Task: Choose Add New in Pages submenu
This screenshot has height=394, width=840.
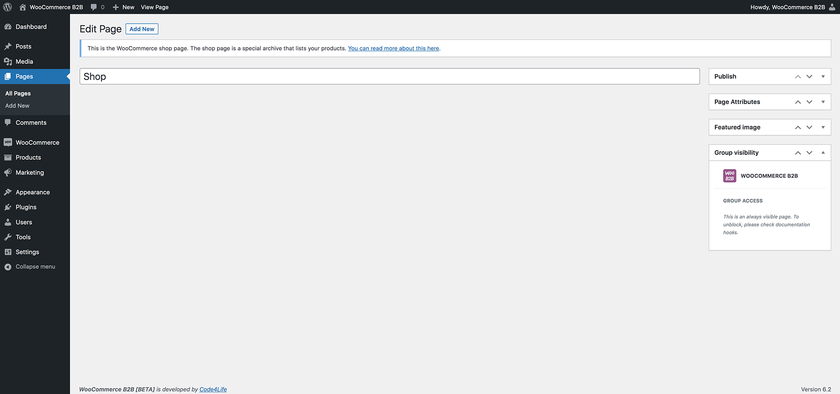Action: pyautogui.click(x=17, y=106)
